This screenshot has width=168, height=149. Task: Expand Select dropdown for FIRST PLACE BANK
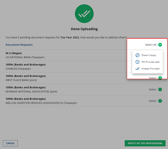160,78
